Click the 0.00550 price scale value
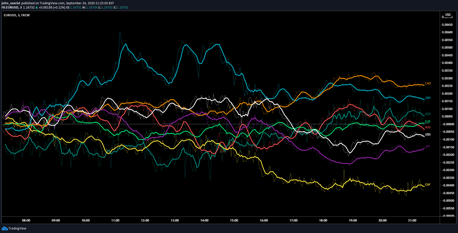Image resolution: width=458 pixels, height=233 pixels. point(447,40)
